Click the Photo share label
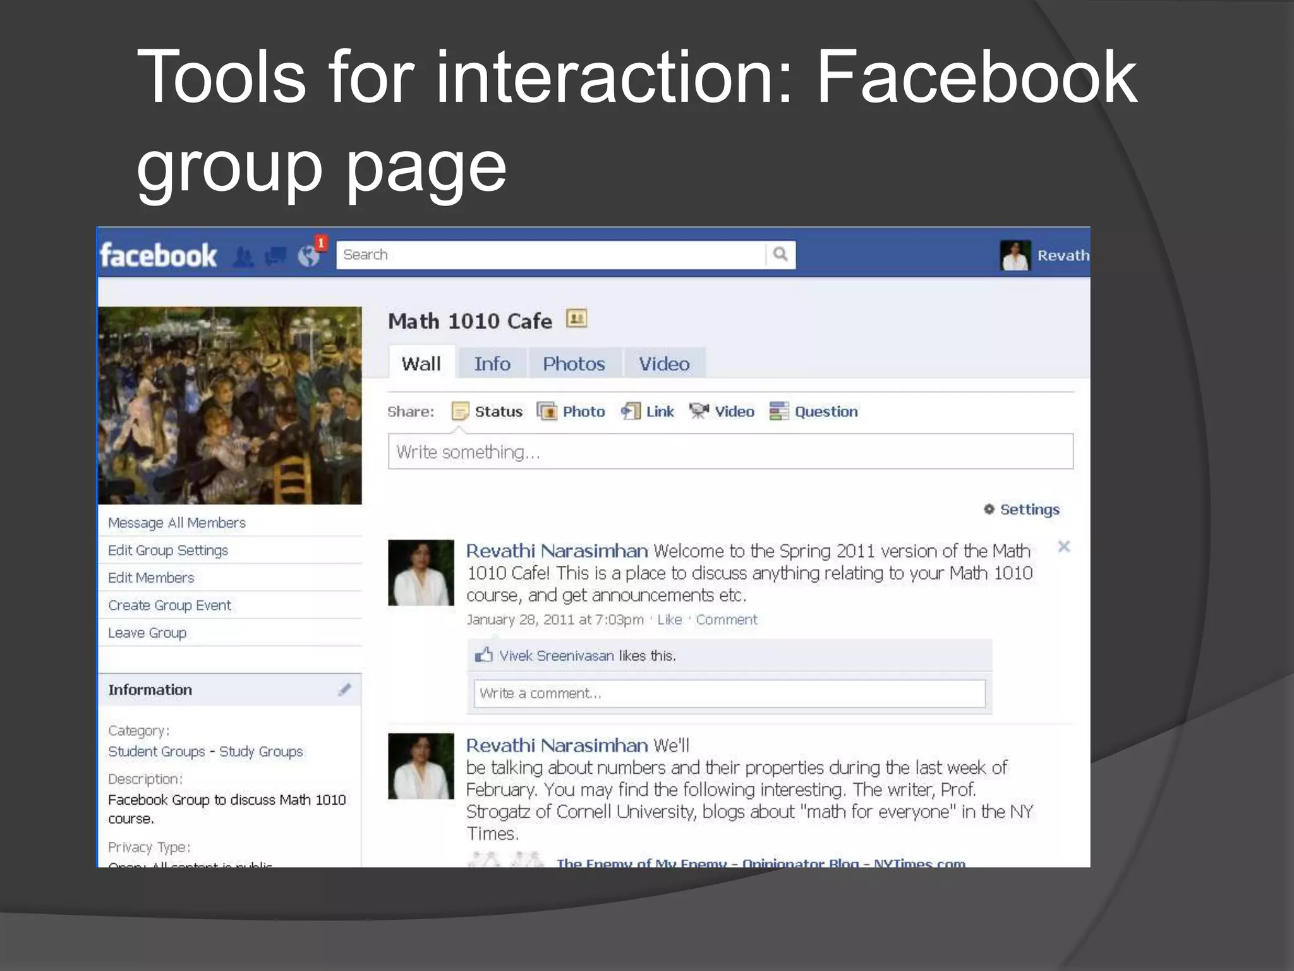 click(584, 412)
